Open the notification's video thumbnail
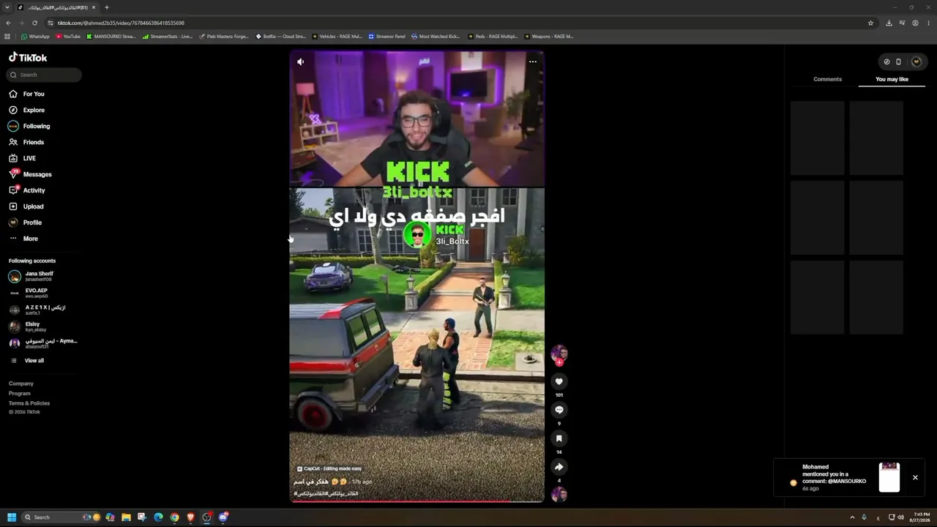 coord(889,477)
